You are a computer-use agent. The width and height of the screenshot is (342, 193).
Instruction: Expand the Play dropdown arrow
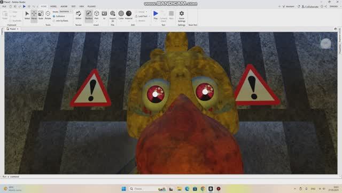(x=156, y=21)
